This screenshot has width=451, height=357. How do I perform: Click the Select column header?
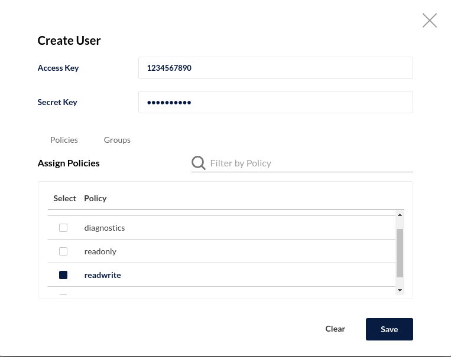64,198
